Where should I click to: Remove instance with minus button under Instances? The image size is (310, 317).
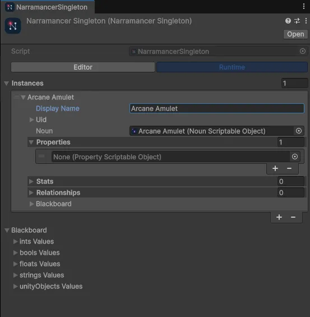click(293, 217)
